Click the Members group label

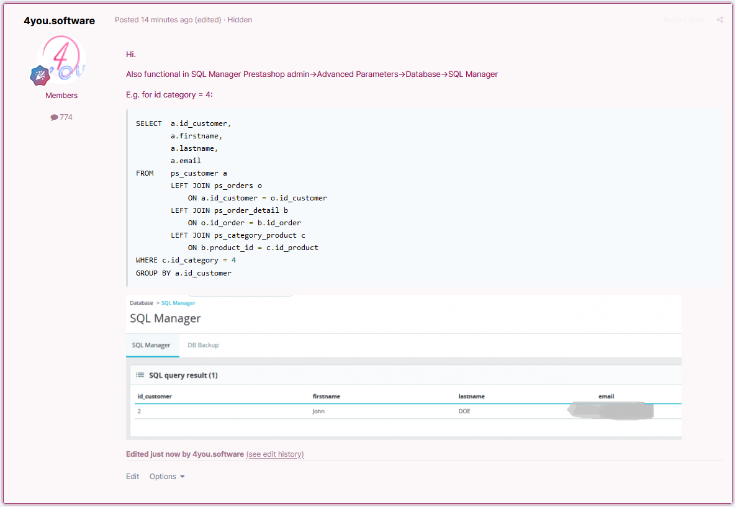(61, 96)
